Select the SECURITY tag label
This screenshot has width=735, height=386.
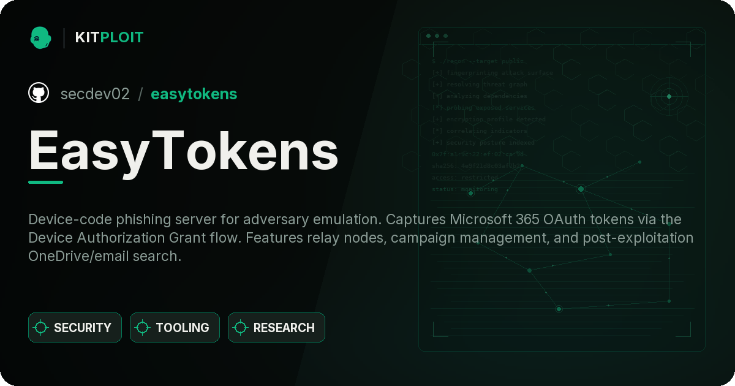pos(83,328)
